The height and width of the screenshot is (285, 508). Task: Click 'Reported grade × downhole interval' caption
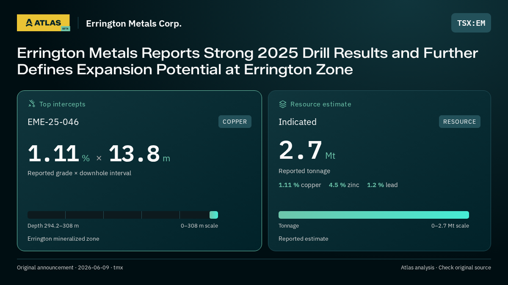80,173
